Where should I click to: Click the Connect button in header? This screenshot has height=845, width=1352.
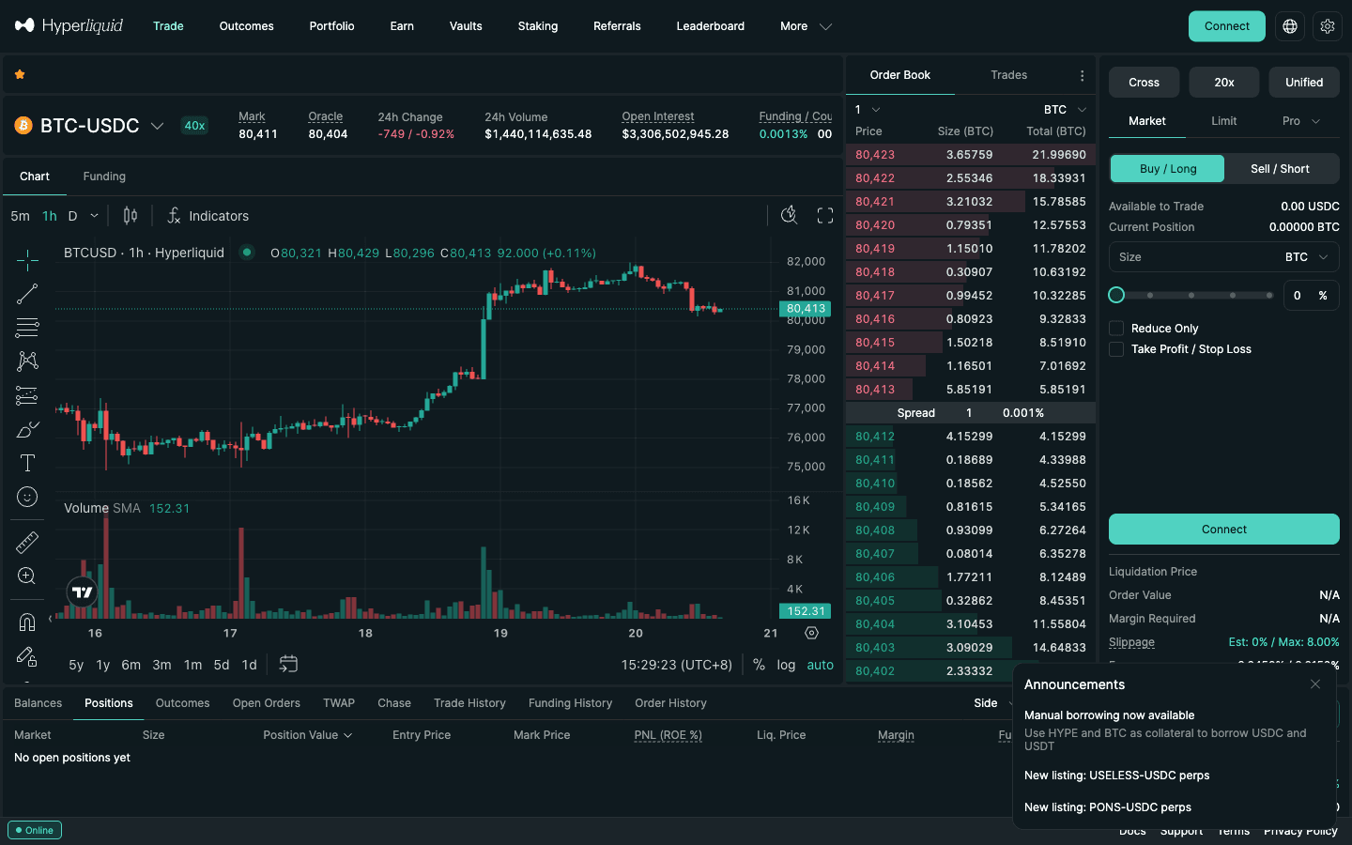click(x=1227, y=26)
